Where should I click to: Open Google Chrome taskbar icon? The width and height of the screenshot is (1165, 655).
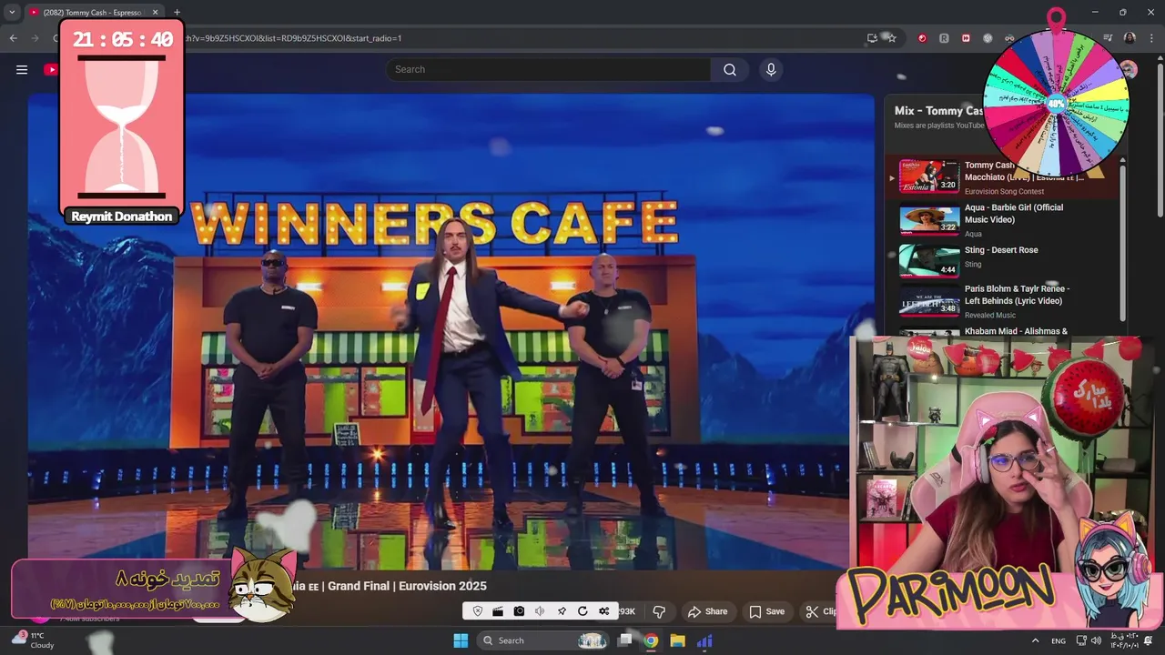point(651,640)
